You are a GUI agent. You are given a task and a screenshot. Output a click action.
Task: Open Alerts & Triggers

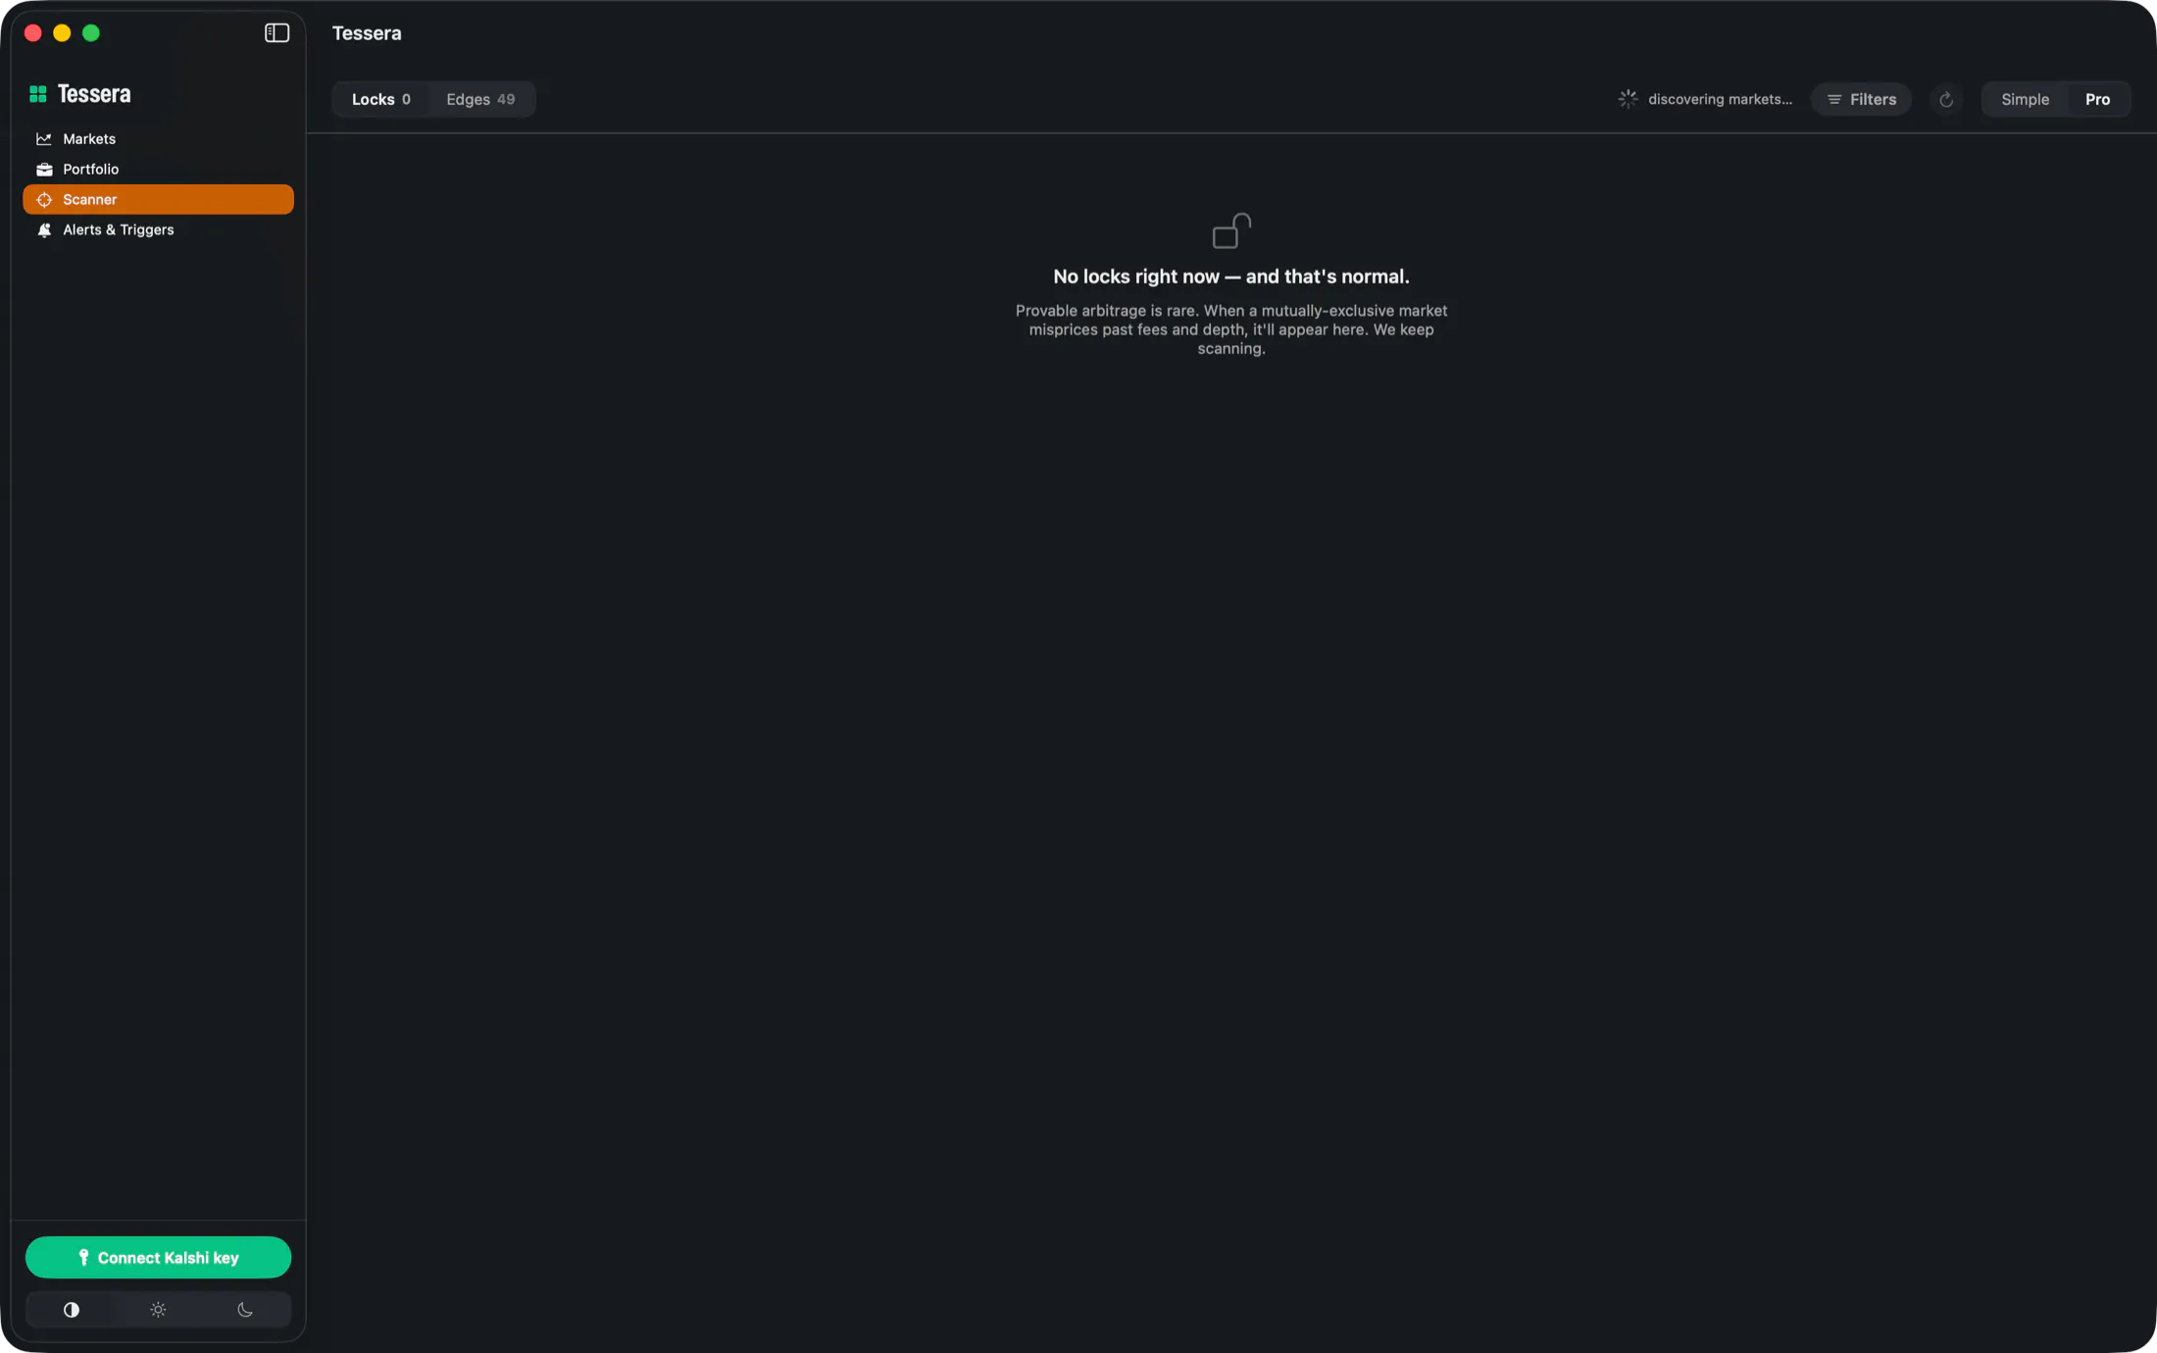[x=158, y=230]
